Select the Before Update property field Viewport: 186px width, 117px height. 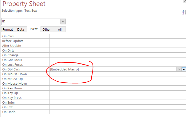click(x=117, y=41)
